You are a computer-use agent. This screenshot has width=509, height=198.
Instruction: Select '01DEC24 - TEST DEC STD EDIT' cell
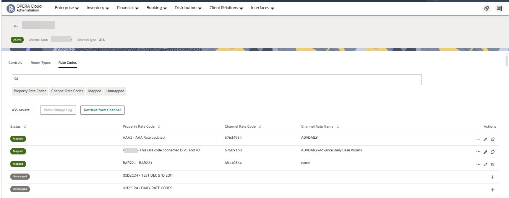[x=148, y=175]
